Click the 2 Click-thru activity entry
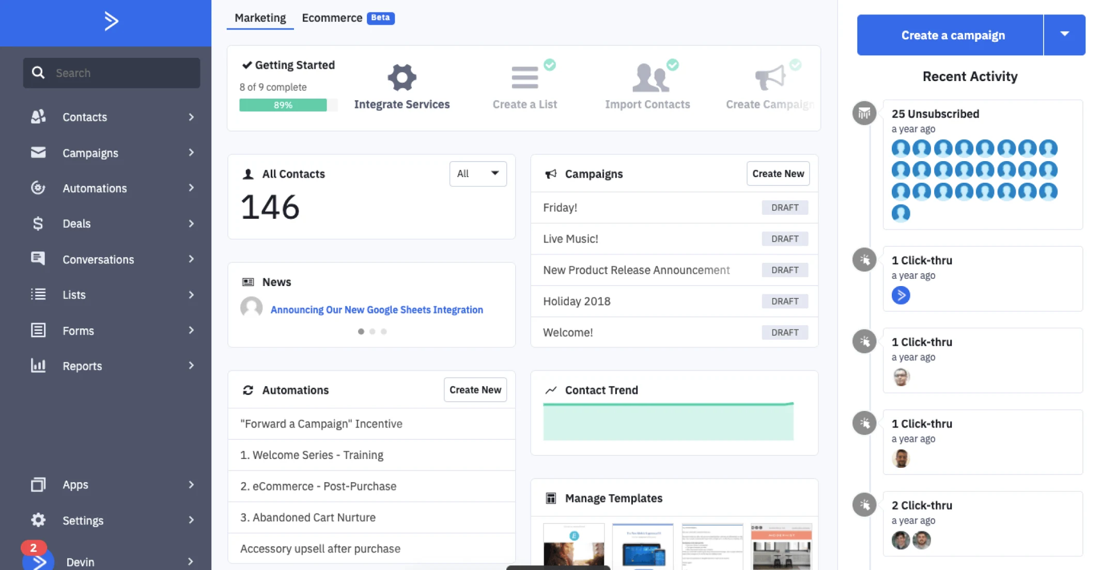The image size is (1116, 570). [x=983, y=524]
